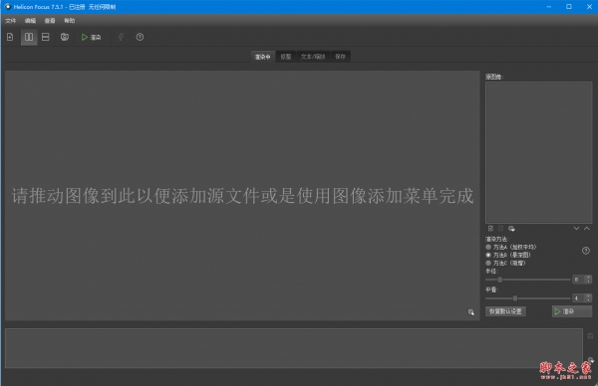Select the side-by-side vertical split layout
Screen dimensions: 598x386
click(29, 37)
